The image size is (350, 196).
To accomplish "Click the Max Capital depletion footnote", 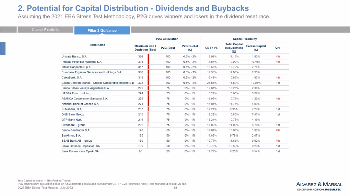I will pyautogui.click(x=44, y=181).
